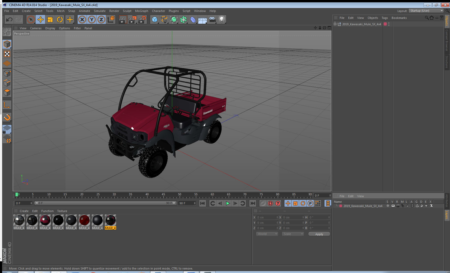The width and height of the screenshot is (450, 273).
Task: Jump to the end of animation
Action: (252, 203)
